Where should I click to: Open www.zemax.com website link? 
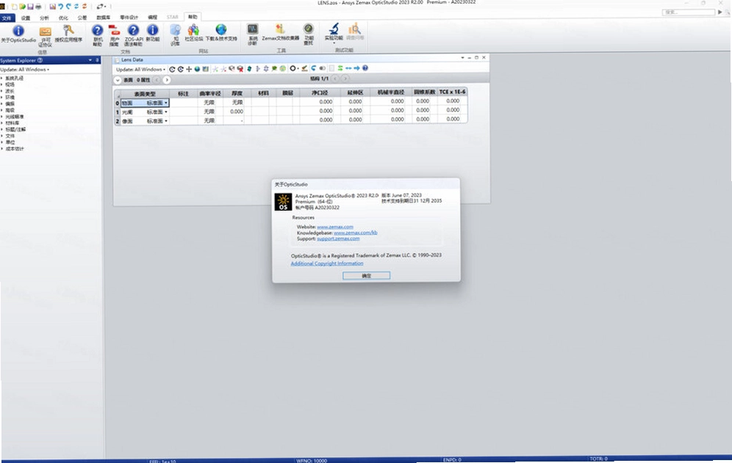click(335, 227)
